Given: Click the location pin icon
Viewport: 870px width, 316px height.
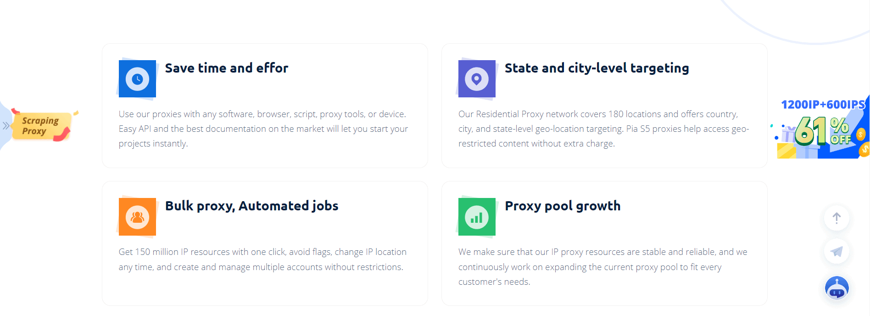Looking at the screenshot, I should pos(477,79).
